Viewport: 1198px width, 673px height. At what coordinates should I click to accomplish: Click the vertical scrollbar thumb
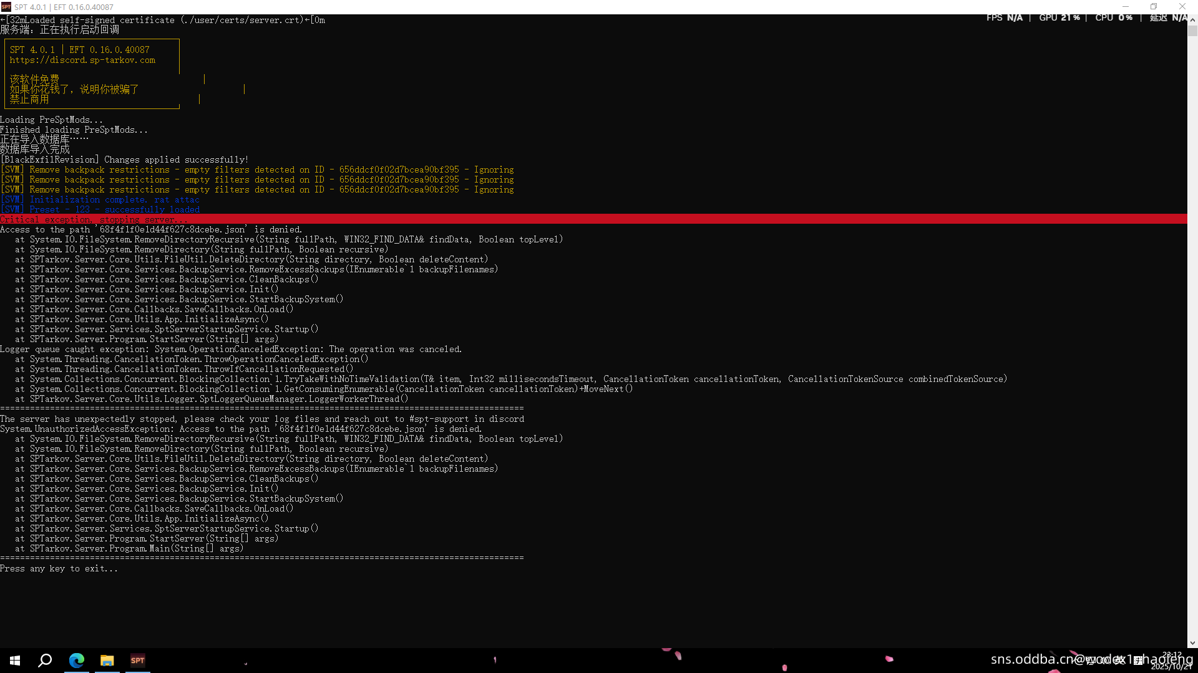[1192, 31]
